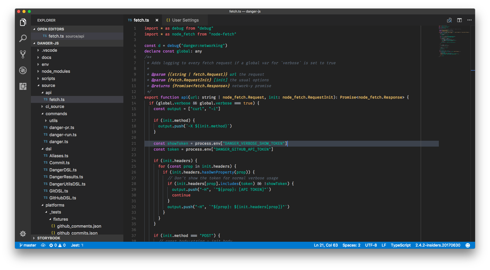Select the fetch.ts editor tab
Viewport: 490px width, 270px height.
coord(141,20)
